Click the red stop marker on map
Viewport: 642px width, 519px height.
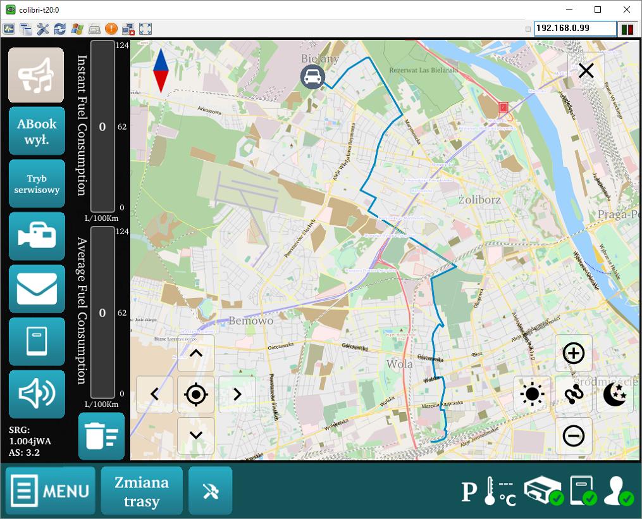(x=503, y=108)
